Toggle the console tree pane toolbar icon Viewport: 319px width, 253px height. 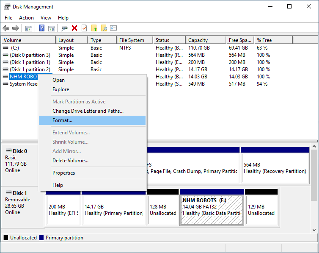tap(29, 28)
